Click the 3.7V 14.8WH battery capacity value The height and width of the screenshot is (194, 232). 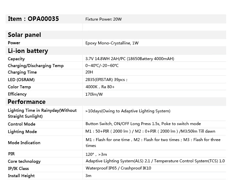click(x=130, y=59)
